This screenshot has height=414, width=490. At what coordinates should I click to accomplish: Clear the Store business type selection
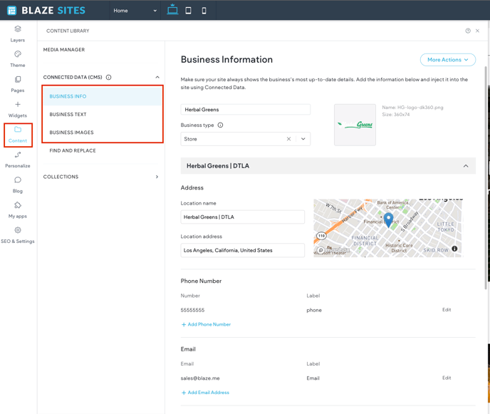coord(288,139)
